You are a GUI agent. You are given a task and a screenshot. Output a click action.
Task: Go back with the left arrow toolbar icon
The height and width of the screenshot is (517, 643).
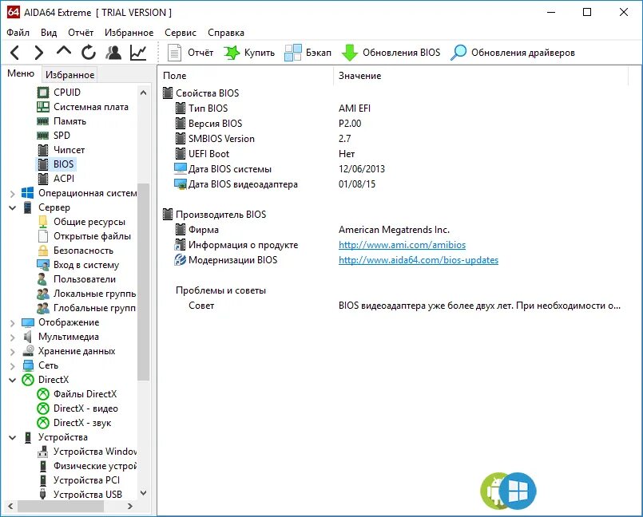[14, 53]
